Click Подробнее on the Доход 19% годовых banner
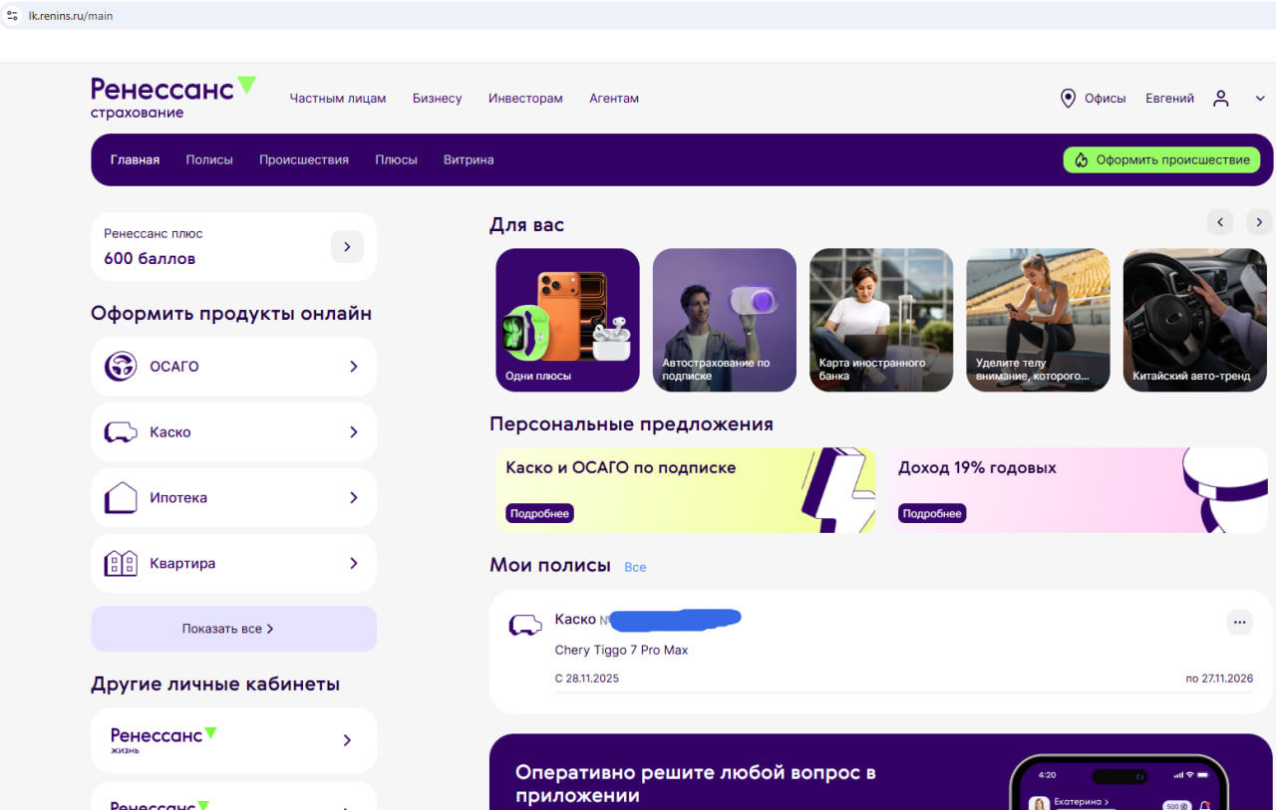Viewport: 1276px width, 810px height. point(932,513)
